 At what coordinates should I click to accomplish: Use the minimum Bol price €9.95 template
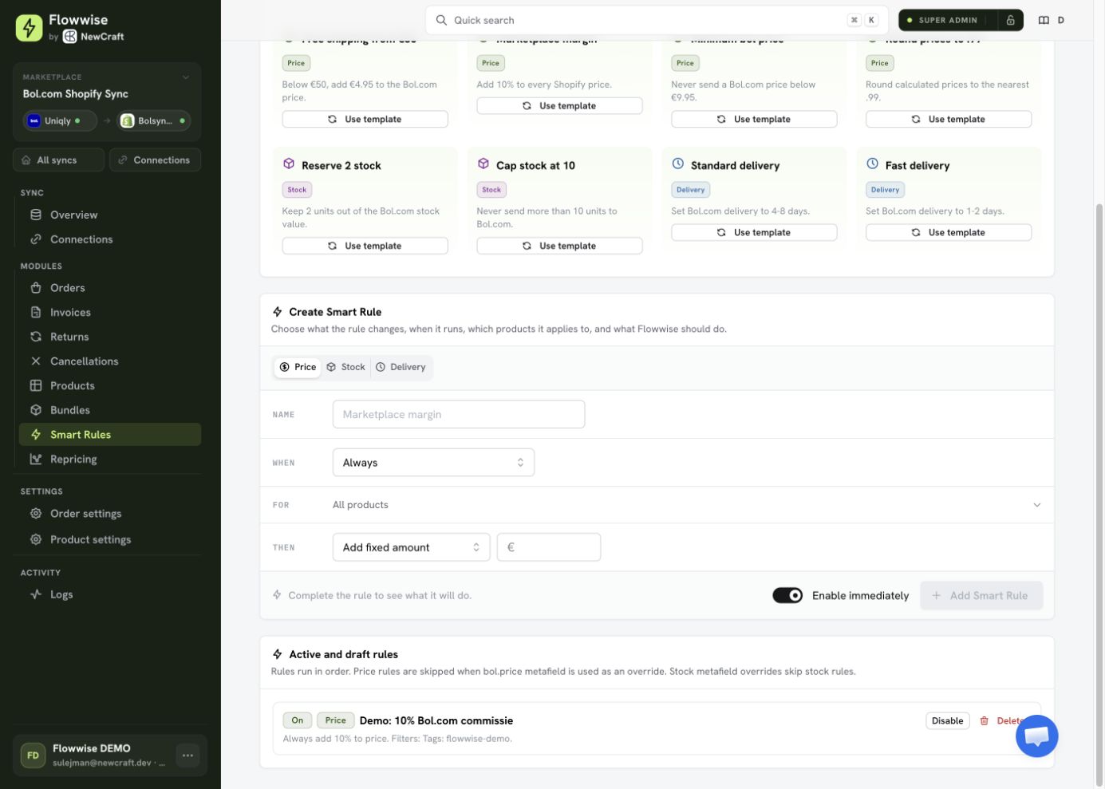click(754, 119)
